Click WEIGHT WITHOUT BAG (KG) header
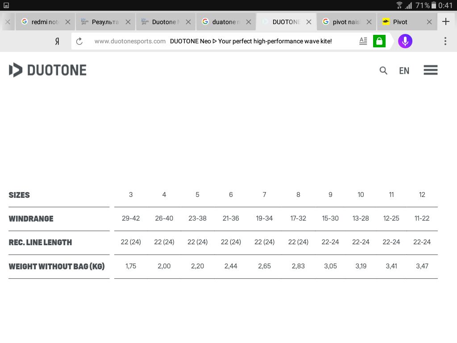457x343 pixels. pos(57,266)
